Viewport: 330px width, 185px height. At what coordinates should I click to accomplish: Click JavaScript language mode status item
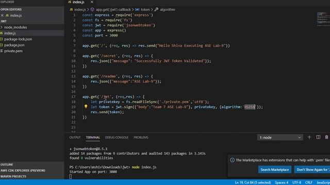(323, 182)
